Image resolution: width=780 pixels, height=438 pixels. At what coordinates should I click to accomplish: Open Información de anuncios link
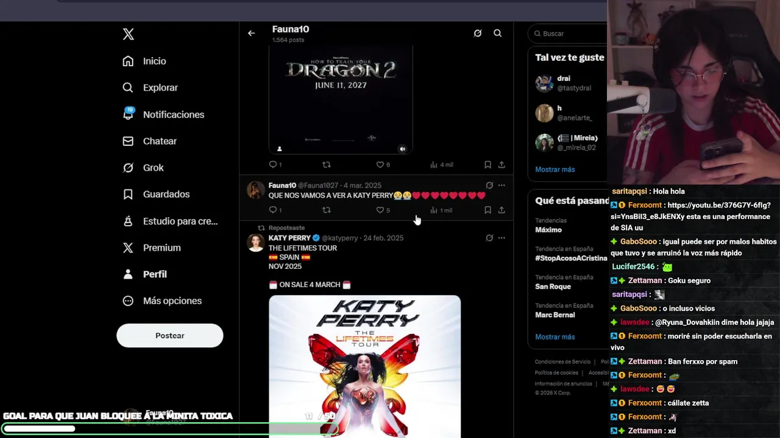[564, 384]
